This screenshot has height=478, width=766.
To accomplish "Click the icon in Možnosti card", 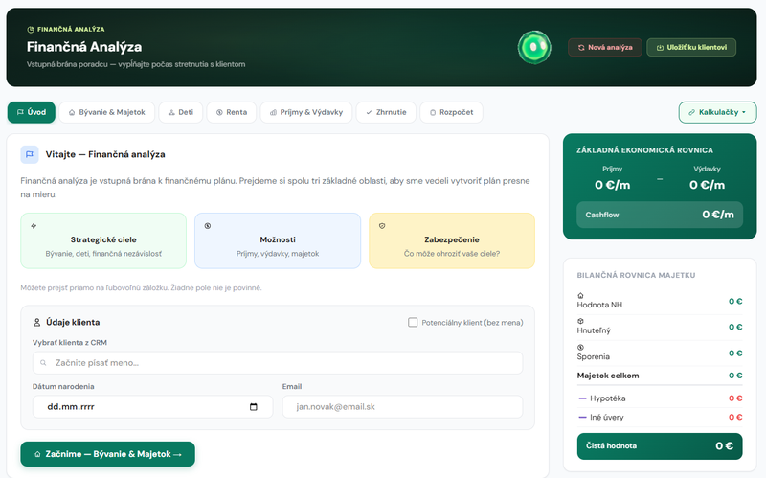I will [x=208, y=226].
